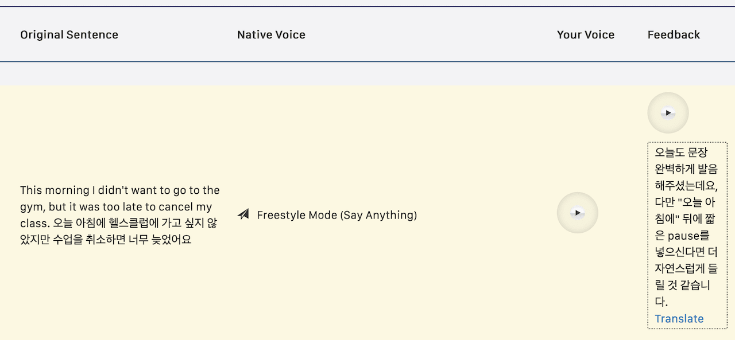Click the first feedback line "오늘도 문장"
The width and height of the screenshot is (735, 340).
[681, 153]
